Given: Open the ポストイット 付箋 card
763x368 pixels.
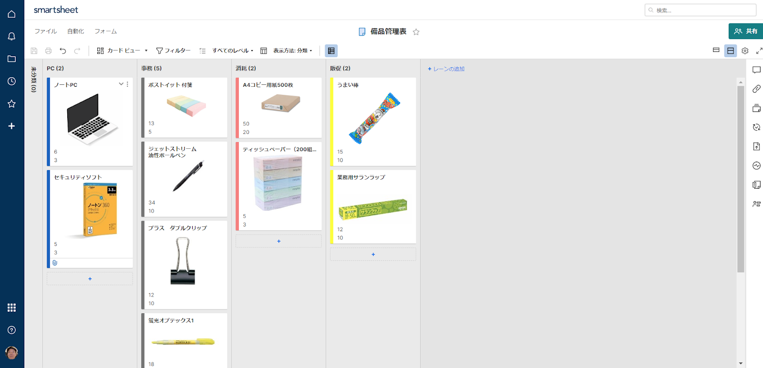Looking at the screenshot, I should [185, 108].
